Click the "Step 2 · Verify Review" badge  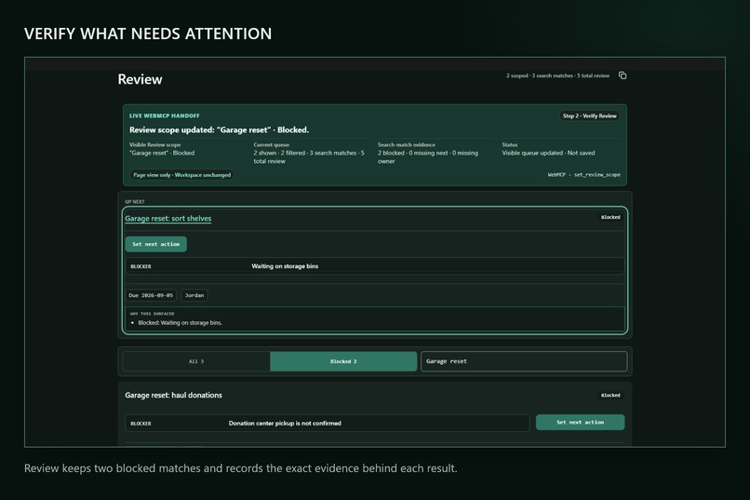pos(589,115)
